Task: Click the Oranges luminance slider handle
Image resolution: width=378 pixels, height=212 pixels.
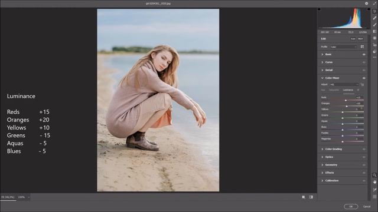Action: click(347, 106)
